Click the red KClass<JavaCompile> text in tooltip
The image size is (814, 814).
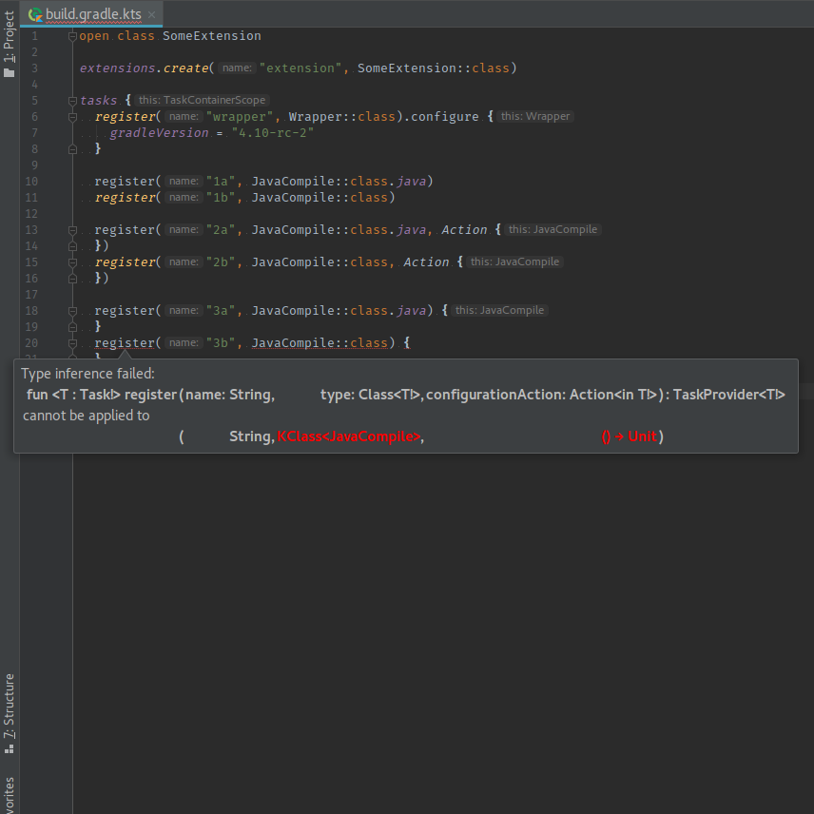pyautogui.click(x=349, y=436)
